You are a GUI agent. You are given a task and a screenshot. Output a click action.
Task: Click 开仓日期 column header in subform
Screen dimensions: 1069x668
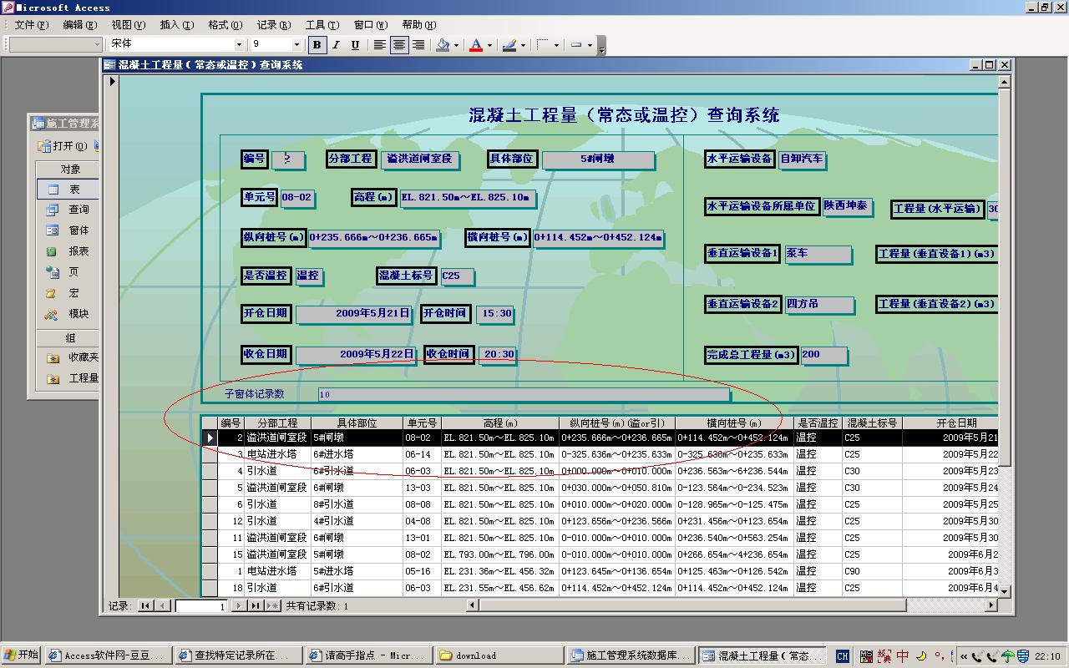[951, 423]
